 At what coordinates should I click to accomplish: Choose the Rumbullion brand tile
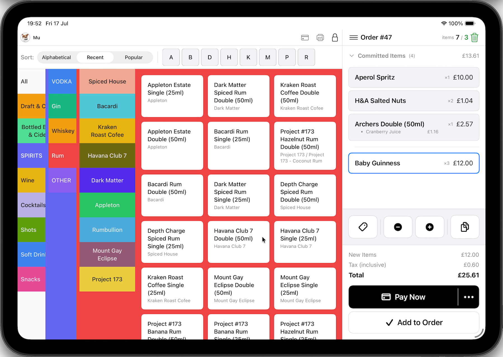coord(107,230)
